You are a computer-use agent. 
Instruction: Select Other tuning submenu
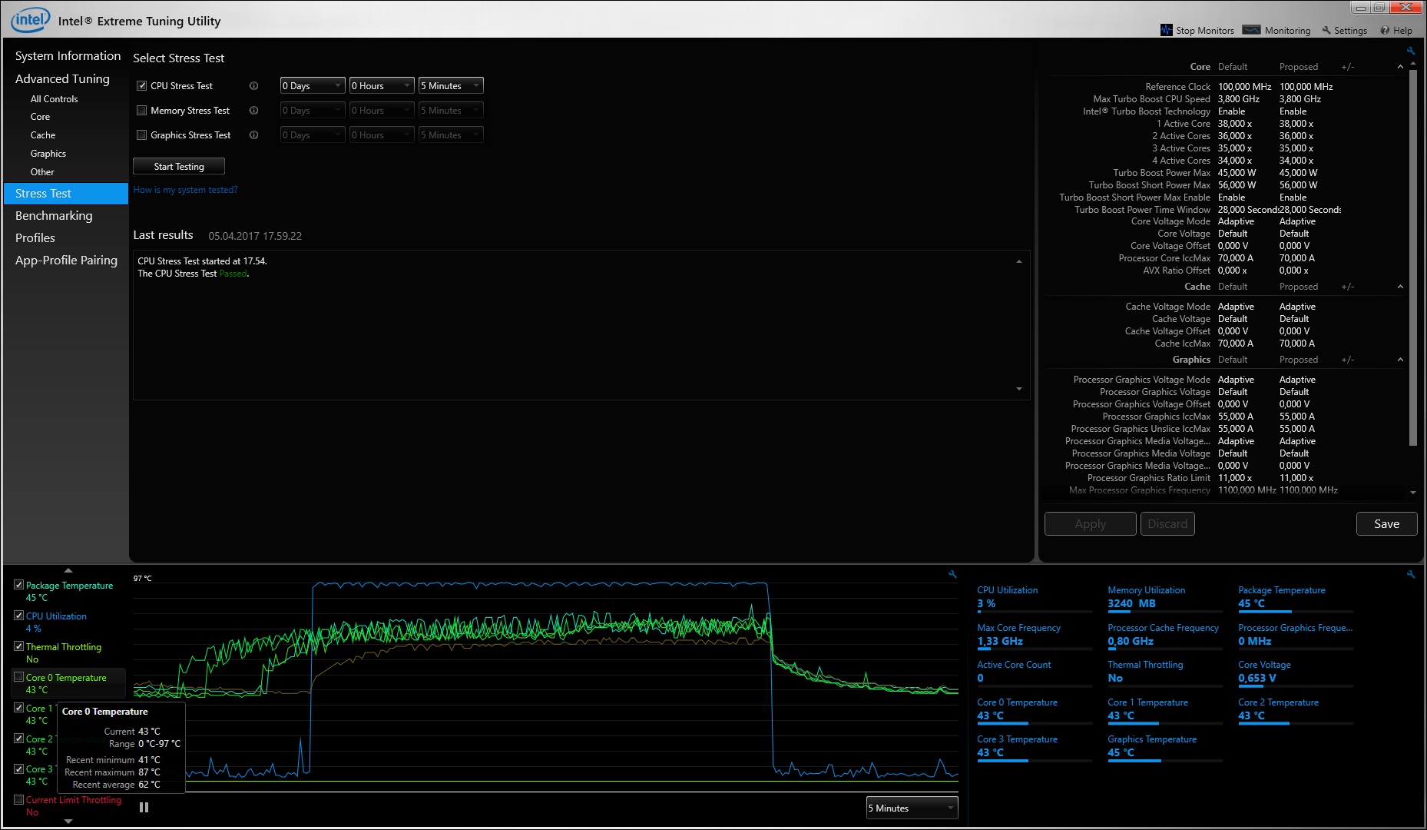(42, 172)
